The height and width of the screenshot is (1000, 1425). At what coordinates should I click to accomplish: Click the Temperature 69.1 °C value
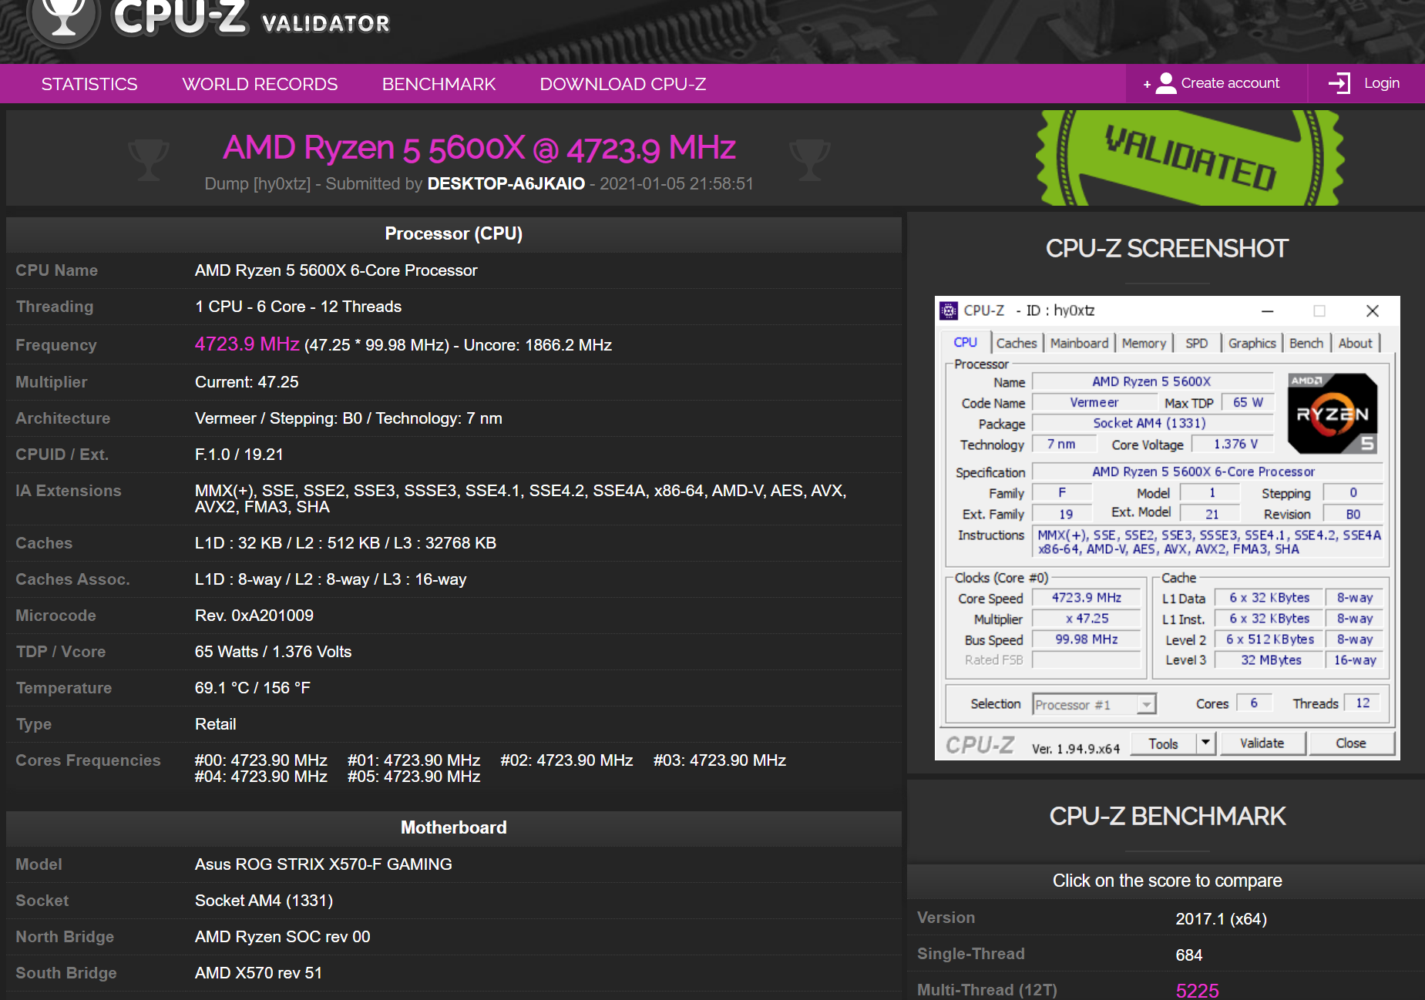click(253, 688)
